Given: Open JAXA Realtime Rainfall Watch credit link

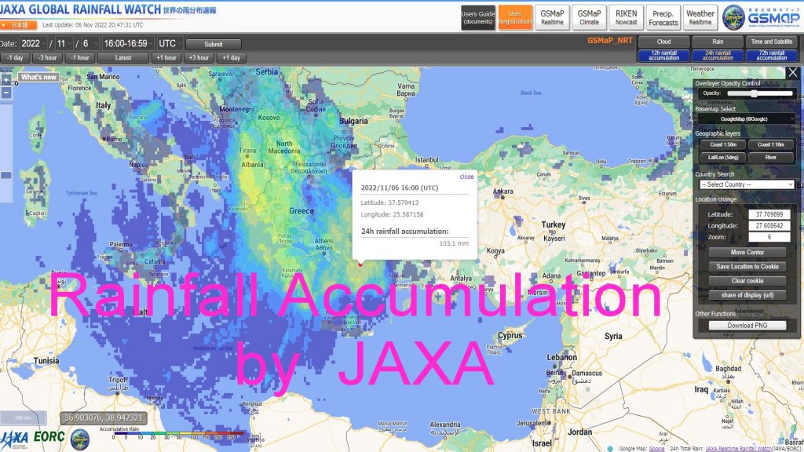Looking at the screenshot, I should tap(739, 448).
